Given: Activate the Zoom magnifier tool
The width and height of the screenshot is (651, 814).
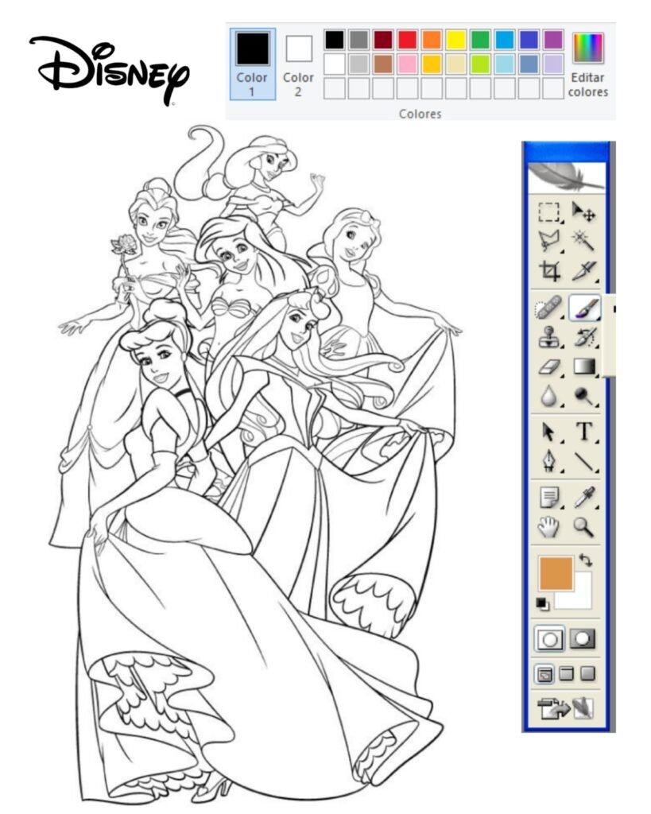Looking at the screenshot, I should coord(584,527).
